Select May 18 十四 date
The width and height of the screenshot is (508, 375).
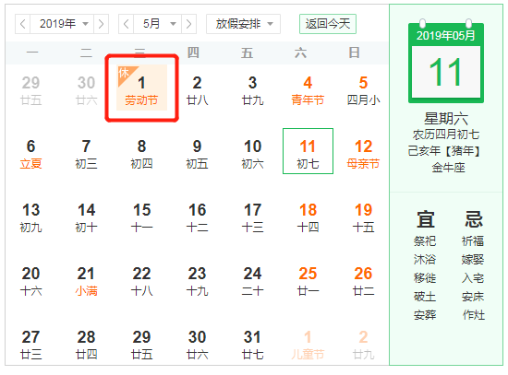308,217
